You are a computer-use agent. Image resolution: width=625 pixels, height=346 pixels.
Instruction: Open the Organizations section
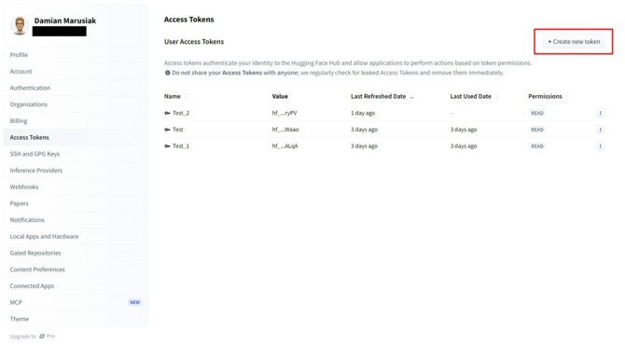pyautogui.click(x=76, y=104)
